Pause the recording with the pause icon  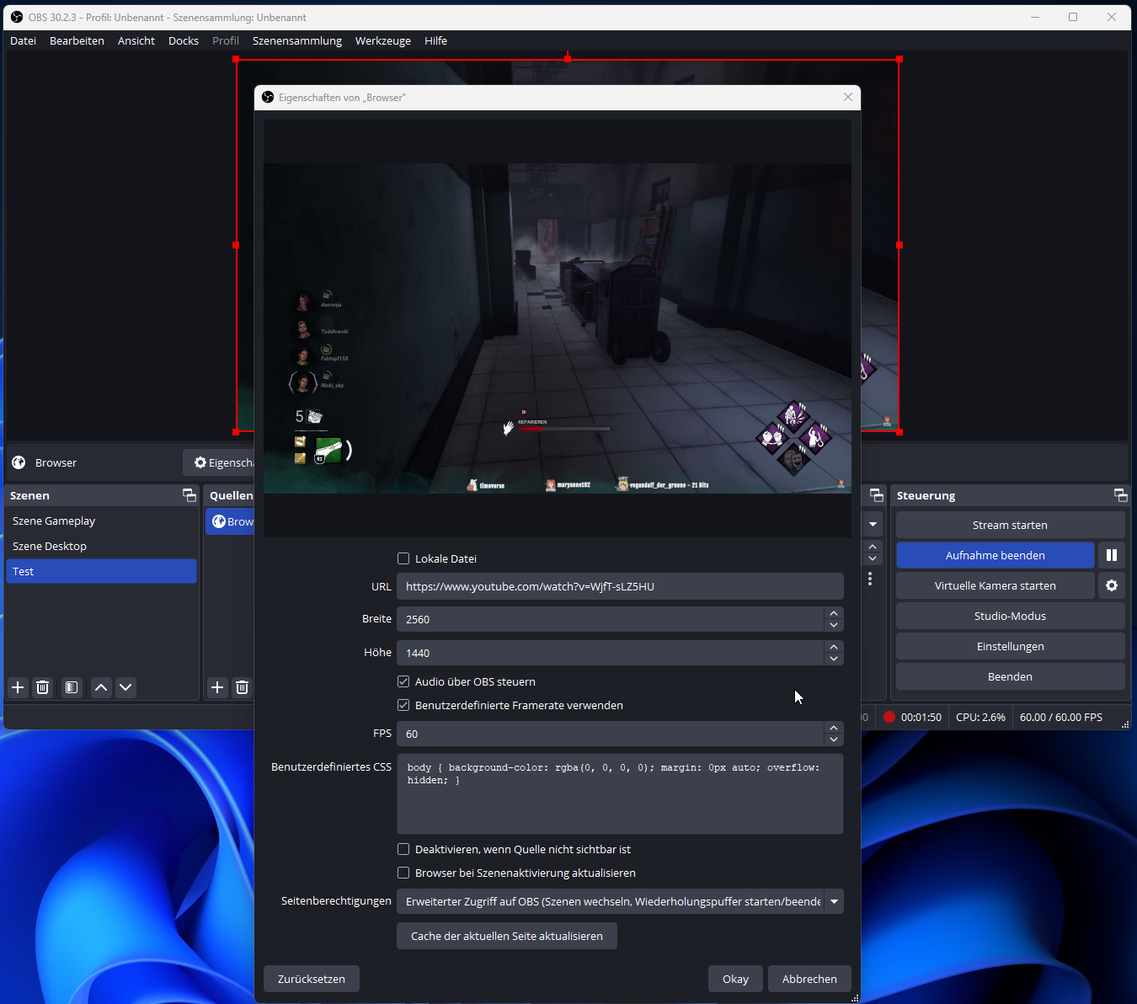pos(1112,555)
